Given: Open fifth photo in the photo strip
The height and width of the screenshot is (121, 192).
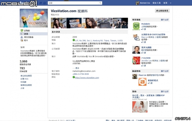Looking at the screenshot, I should (x=120, y=23).
